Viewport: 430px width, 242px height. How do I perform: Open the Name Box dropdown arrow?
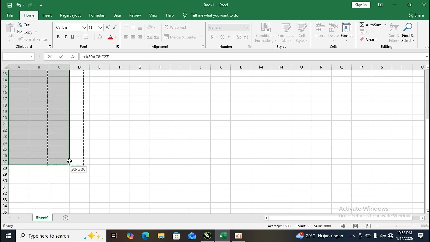pyautogui.click(x=31, y=57)
